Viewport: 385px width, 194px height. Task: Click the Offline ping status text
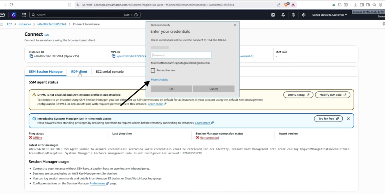(37, 138)
